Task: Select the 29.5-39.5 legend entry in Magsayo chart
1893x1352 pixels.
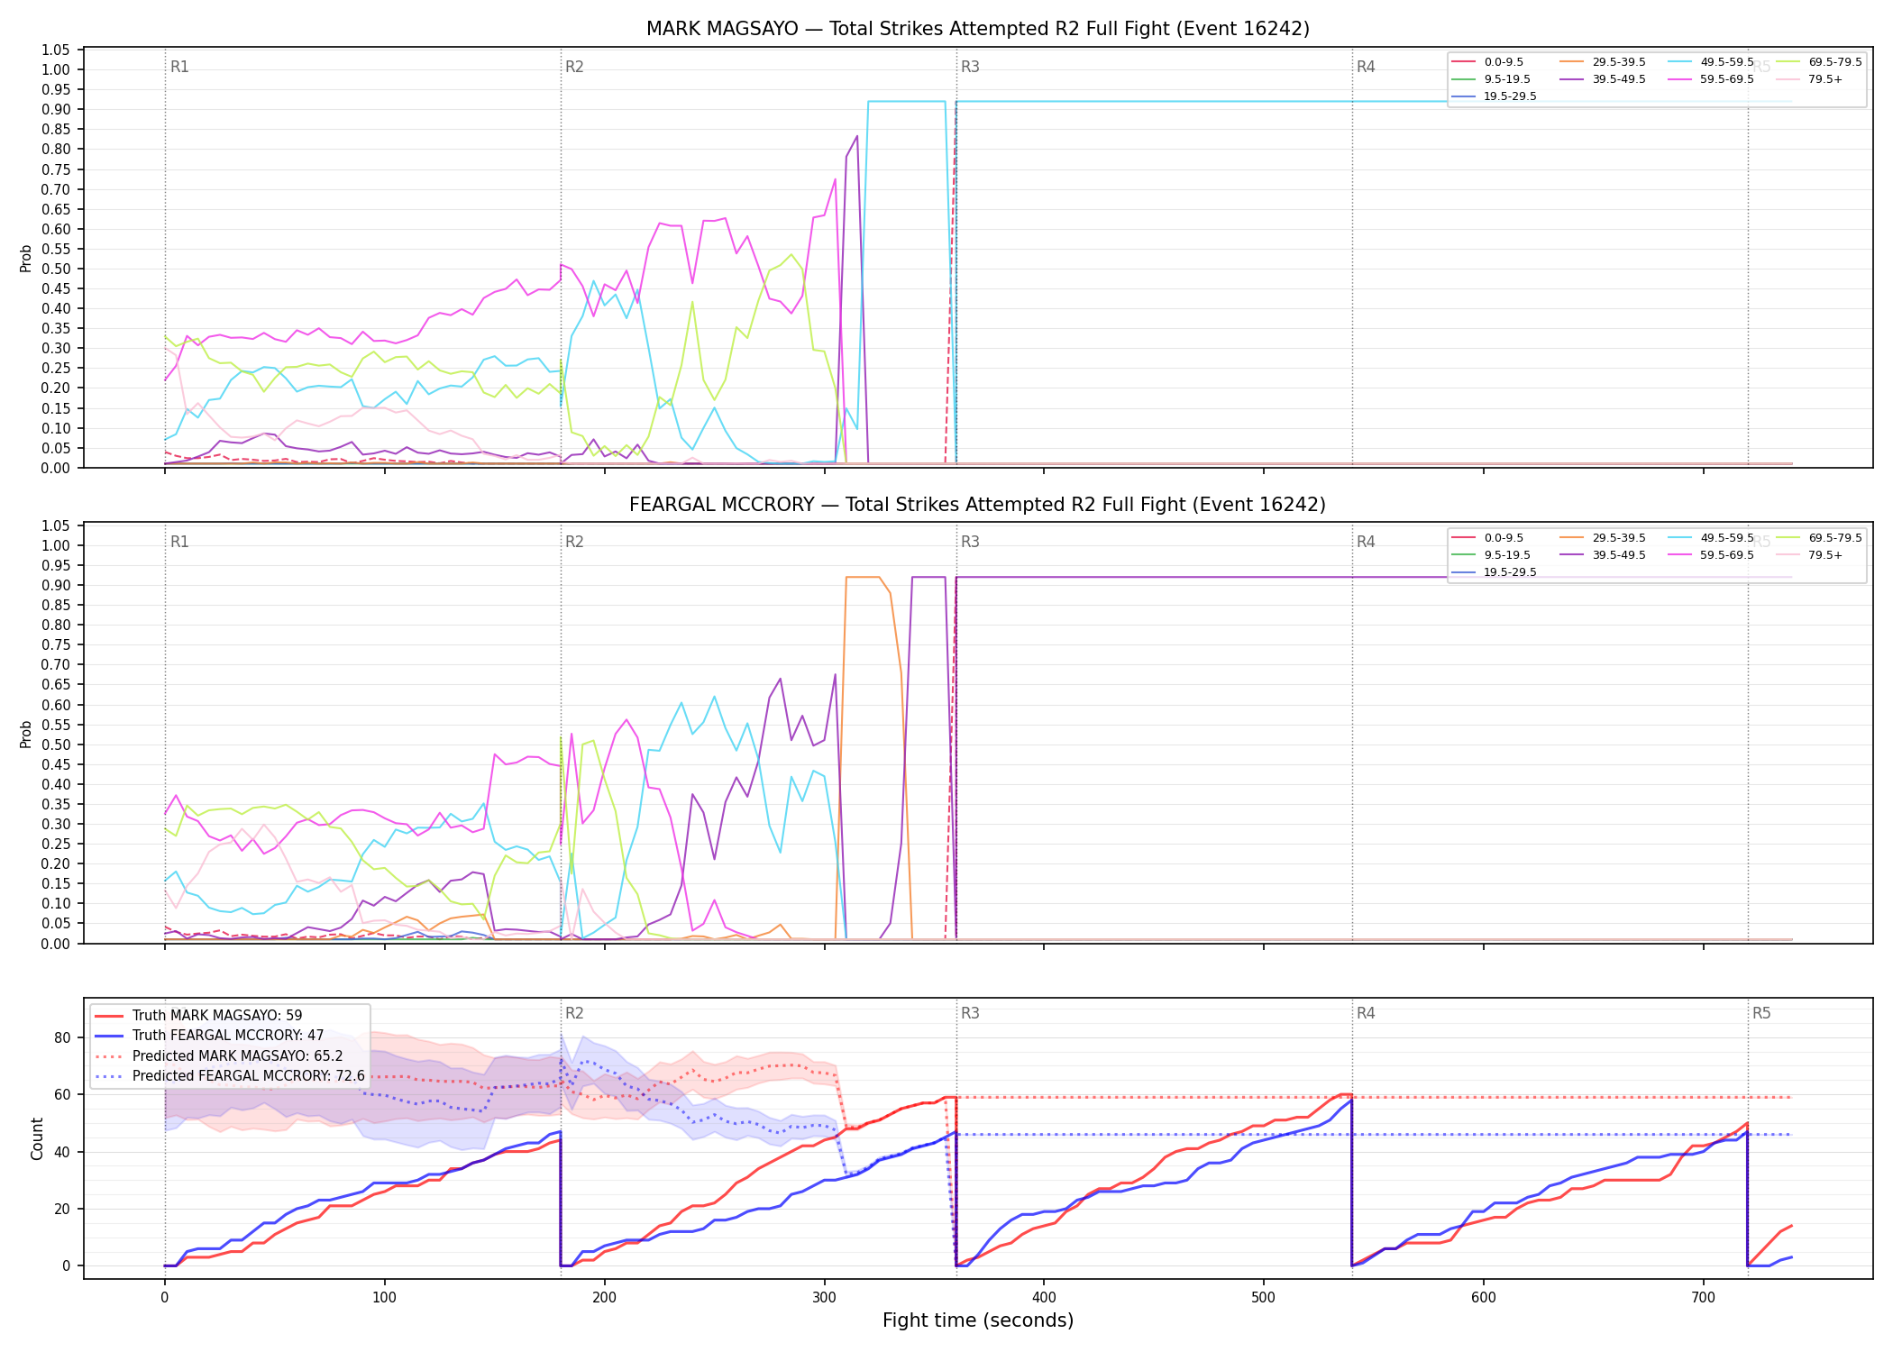Action: pos(1603,62)
